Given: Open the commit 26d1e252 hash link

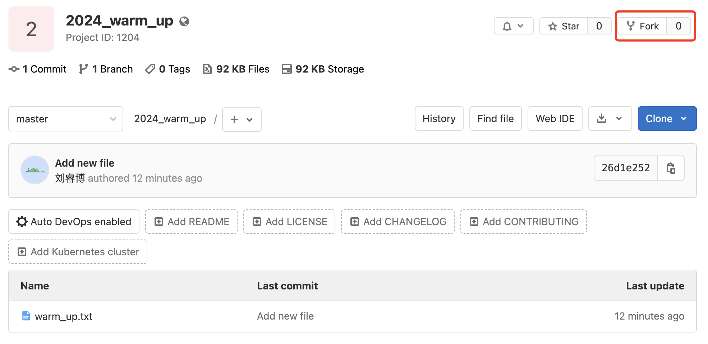Looking at the screenshot, I should 626,168.
